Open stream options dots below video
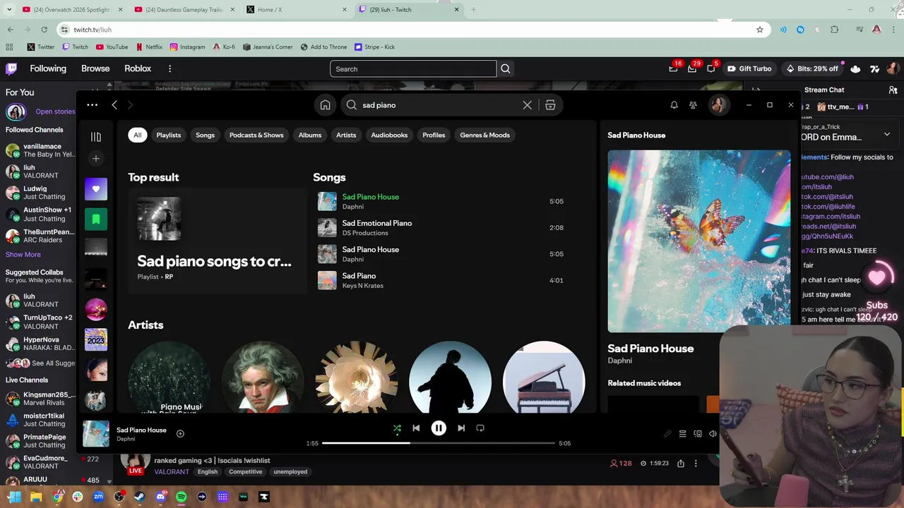Viewport: 904px width, 508px height. 696,464
